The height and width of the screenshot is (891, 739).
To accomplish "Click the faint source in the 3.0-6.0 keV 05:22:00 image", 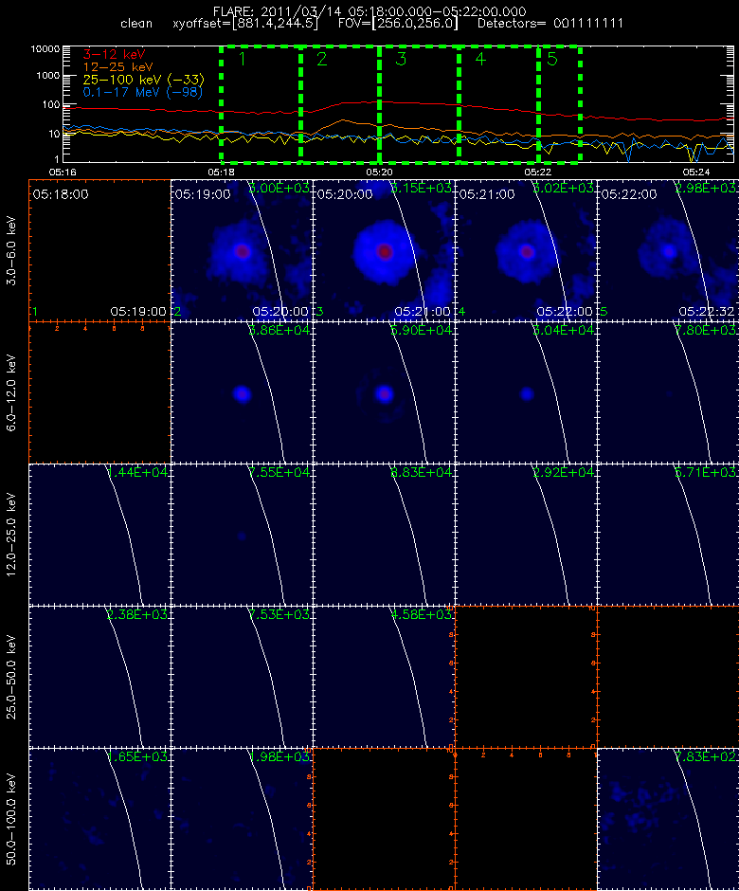I will click(669, 251).
